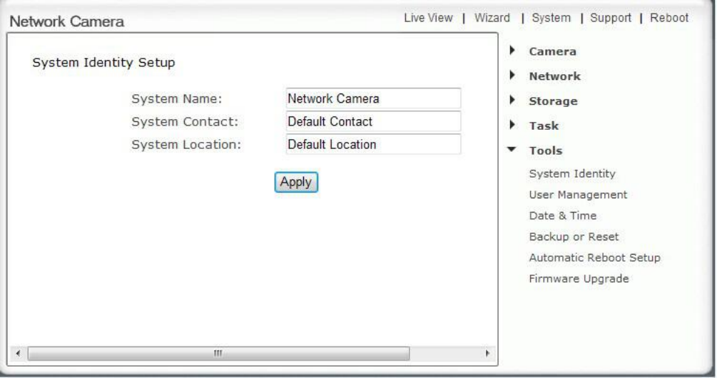The width and height of the screenshot is (717, 378).
Task: Select Backup or Reset option
Action: 574,237
